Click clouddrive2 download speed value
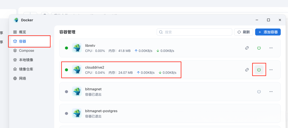 (167, 72)
